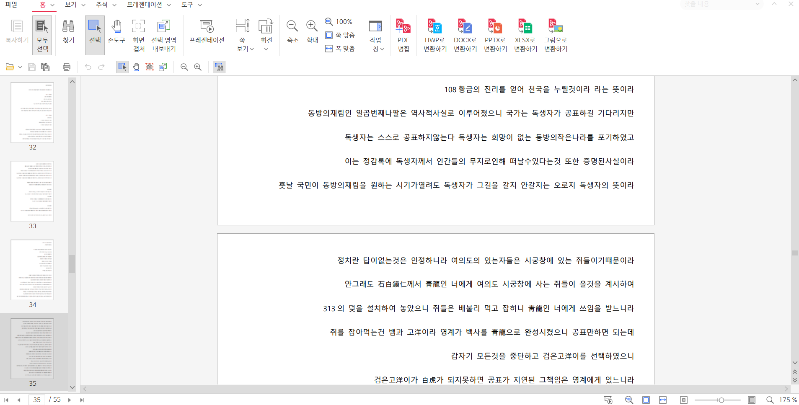Click the 100% zoom button
The image size is (799, 405).
[x=339, y=21]
